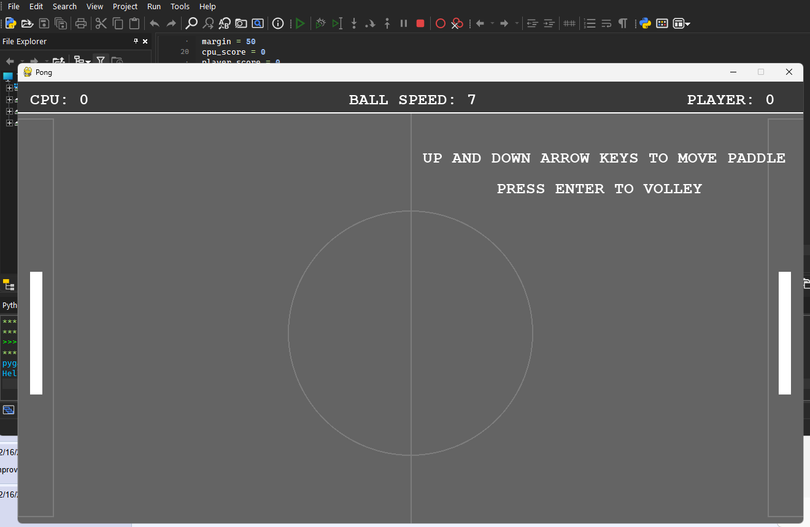Indent the selected code block

point(549,23)
